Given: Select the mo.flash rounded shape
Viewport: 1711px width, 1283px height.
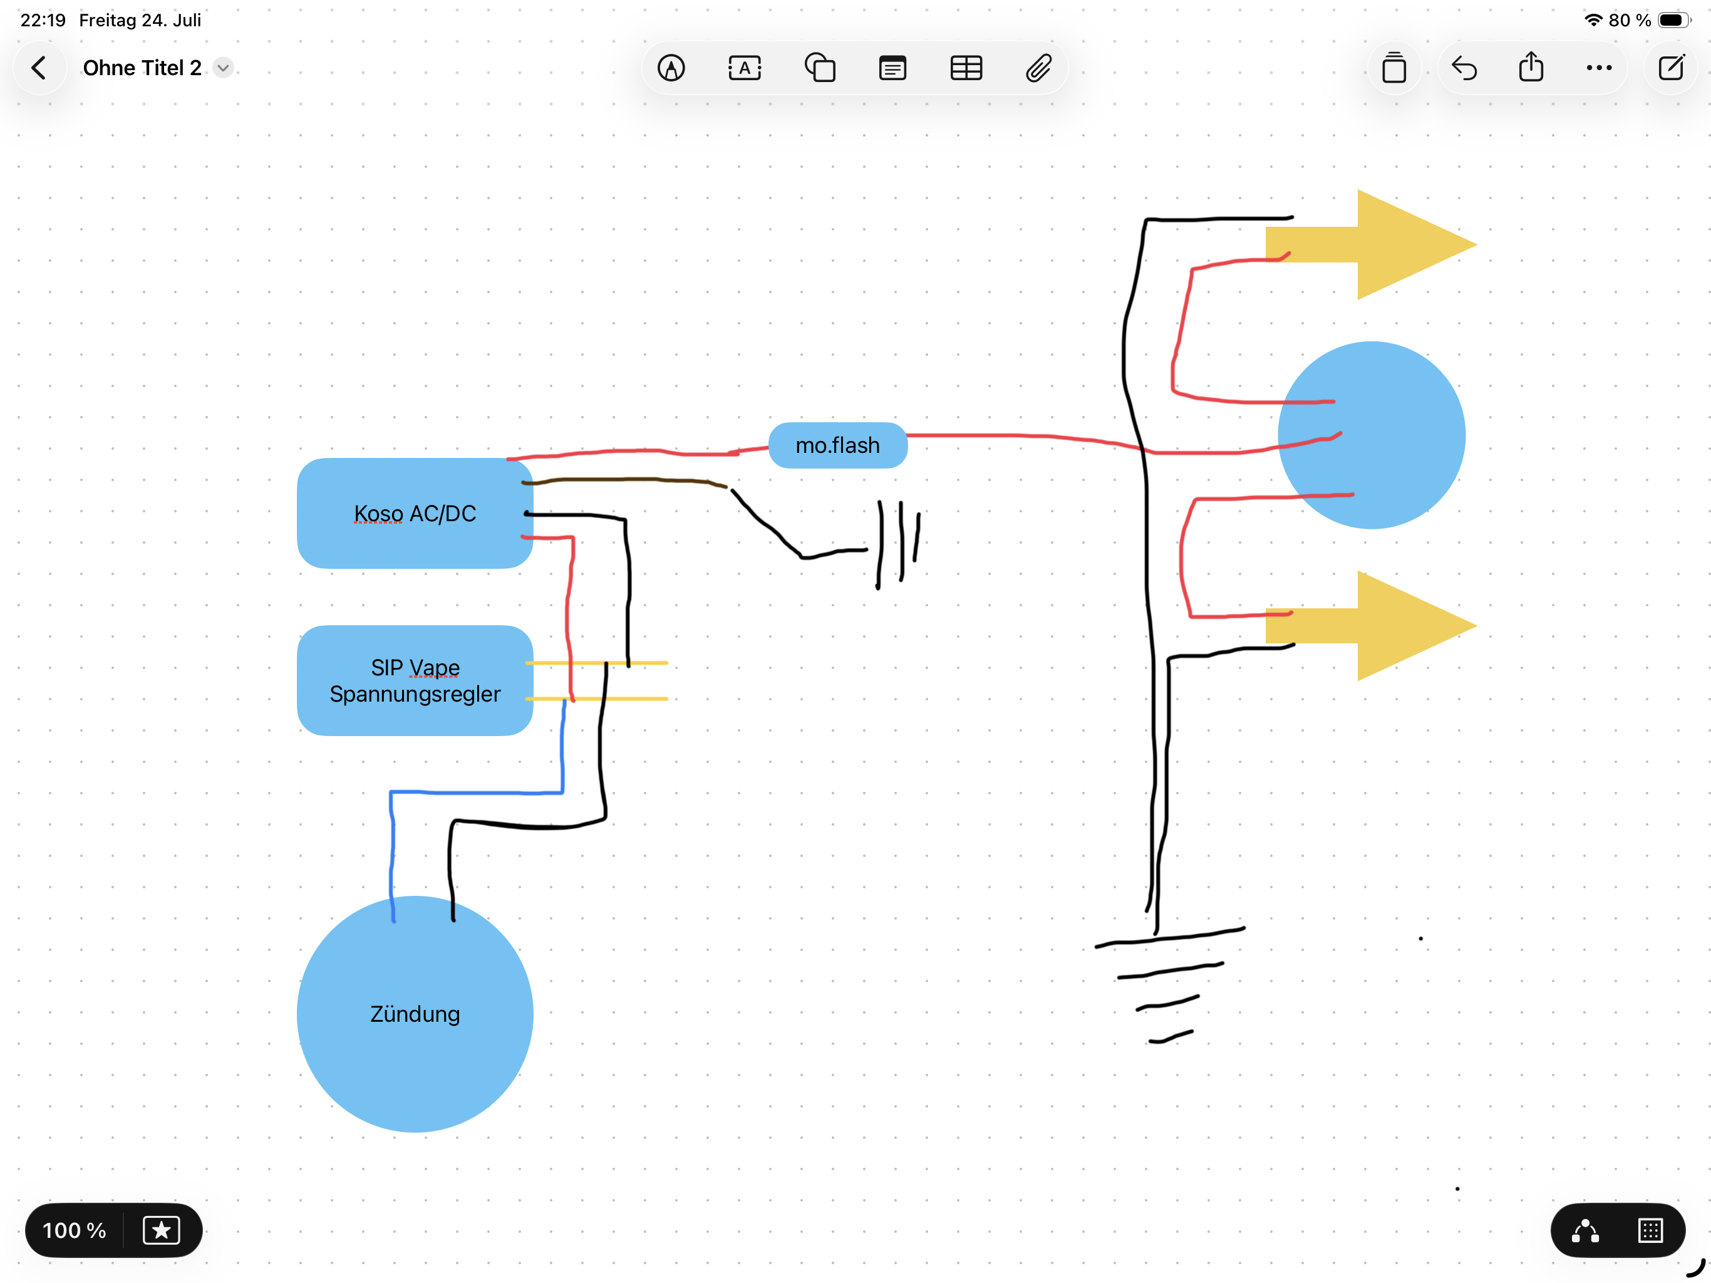Looking at the screenshot, I should (837, 445).
